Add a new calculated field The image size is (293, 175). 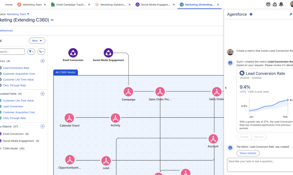pyautogui.click(x=42, y=94)
